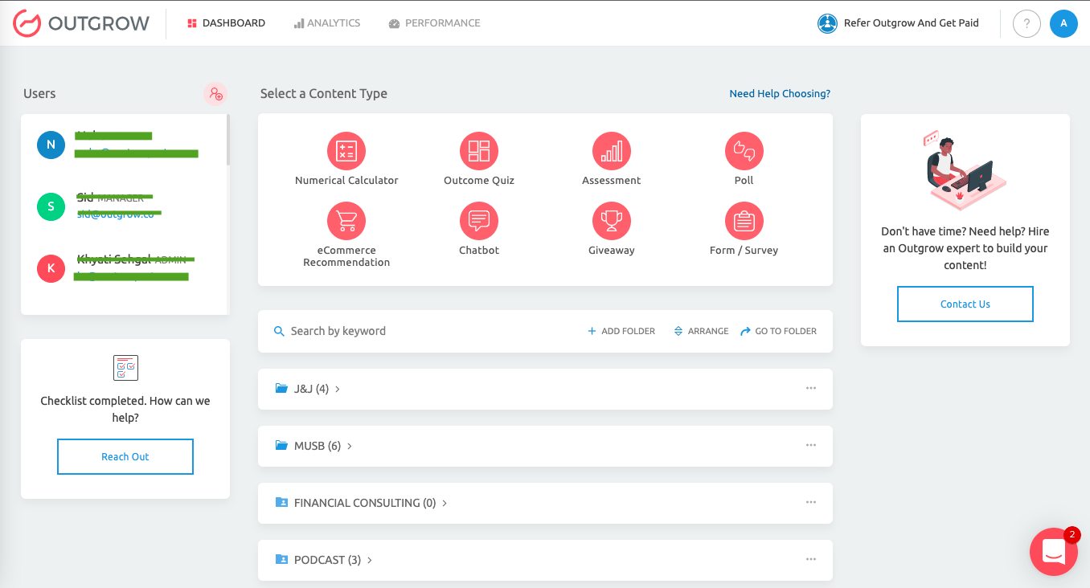Choose the Poll icon
This screenshot has width=1090, height=588.
[744, 151]
